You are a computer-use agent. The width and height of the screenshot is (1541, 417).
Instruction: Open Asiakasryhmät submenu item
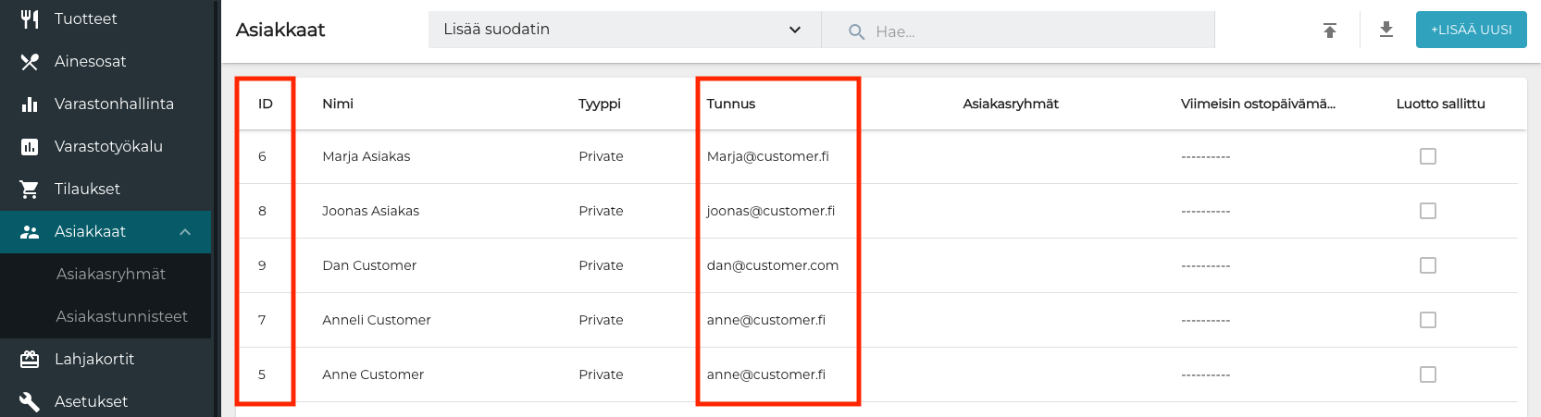point(111,274)
